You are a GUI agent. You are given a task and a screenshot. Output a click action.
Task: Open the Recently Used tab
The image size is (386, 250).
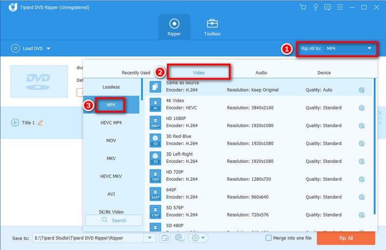pos(136,73)
